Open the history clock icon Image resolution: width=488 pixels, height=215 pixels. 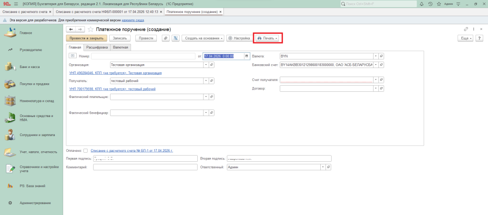430,4
